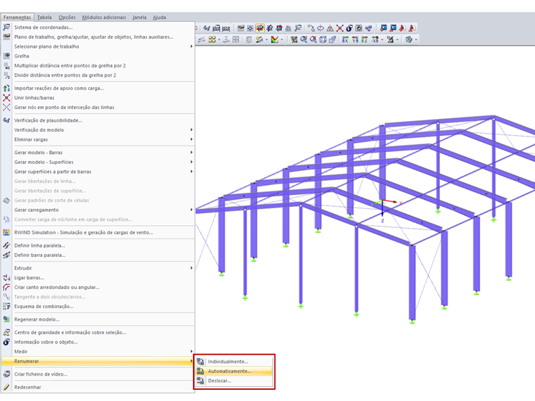
Task: Click the magnifier with red X icon
Action: coord(313,39)
